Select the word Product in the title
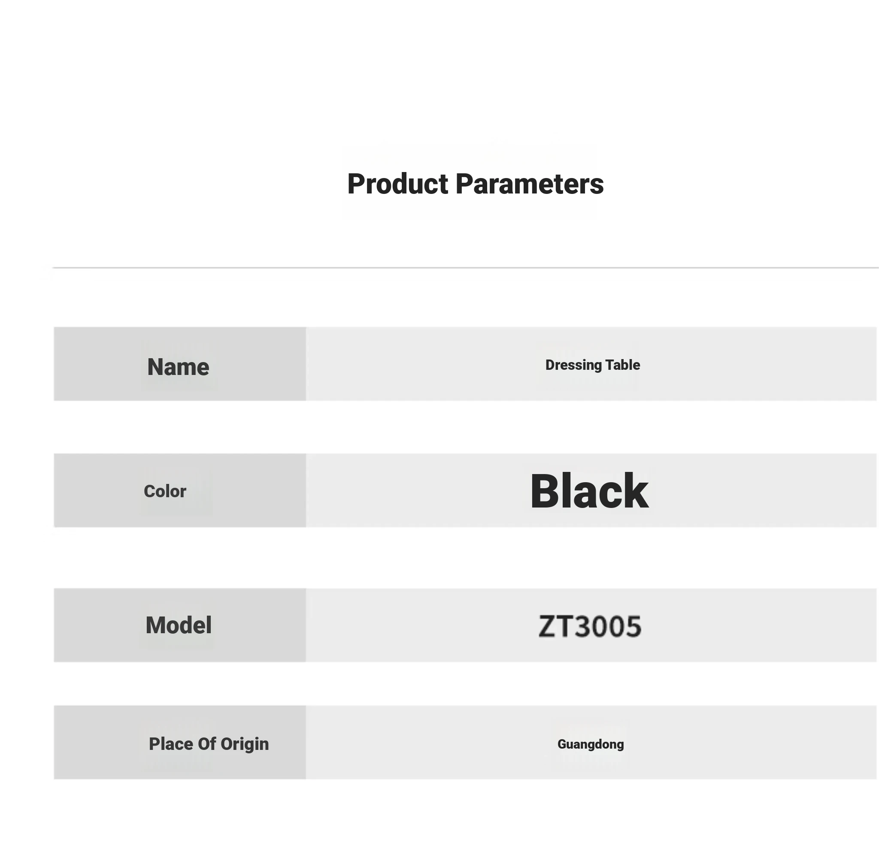879x846 pixels. [x=398, y=184]
